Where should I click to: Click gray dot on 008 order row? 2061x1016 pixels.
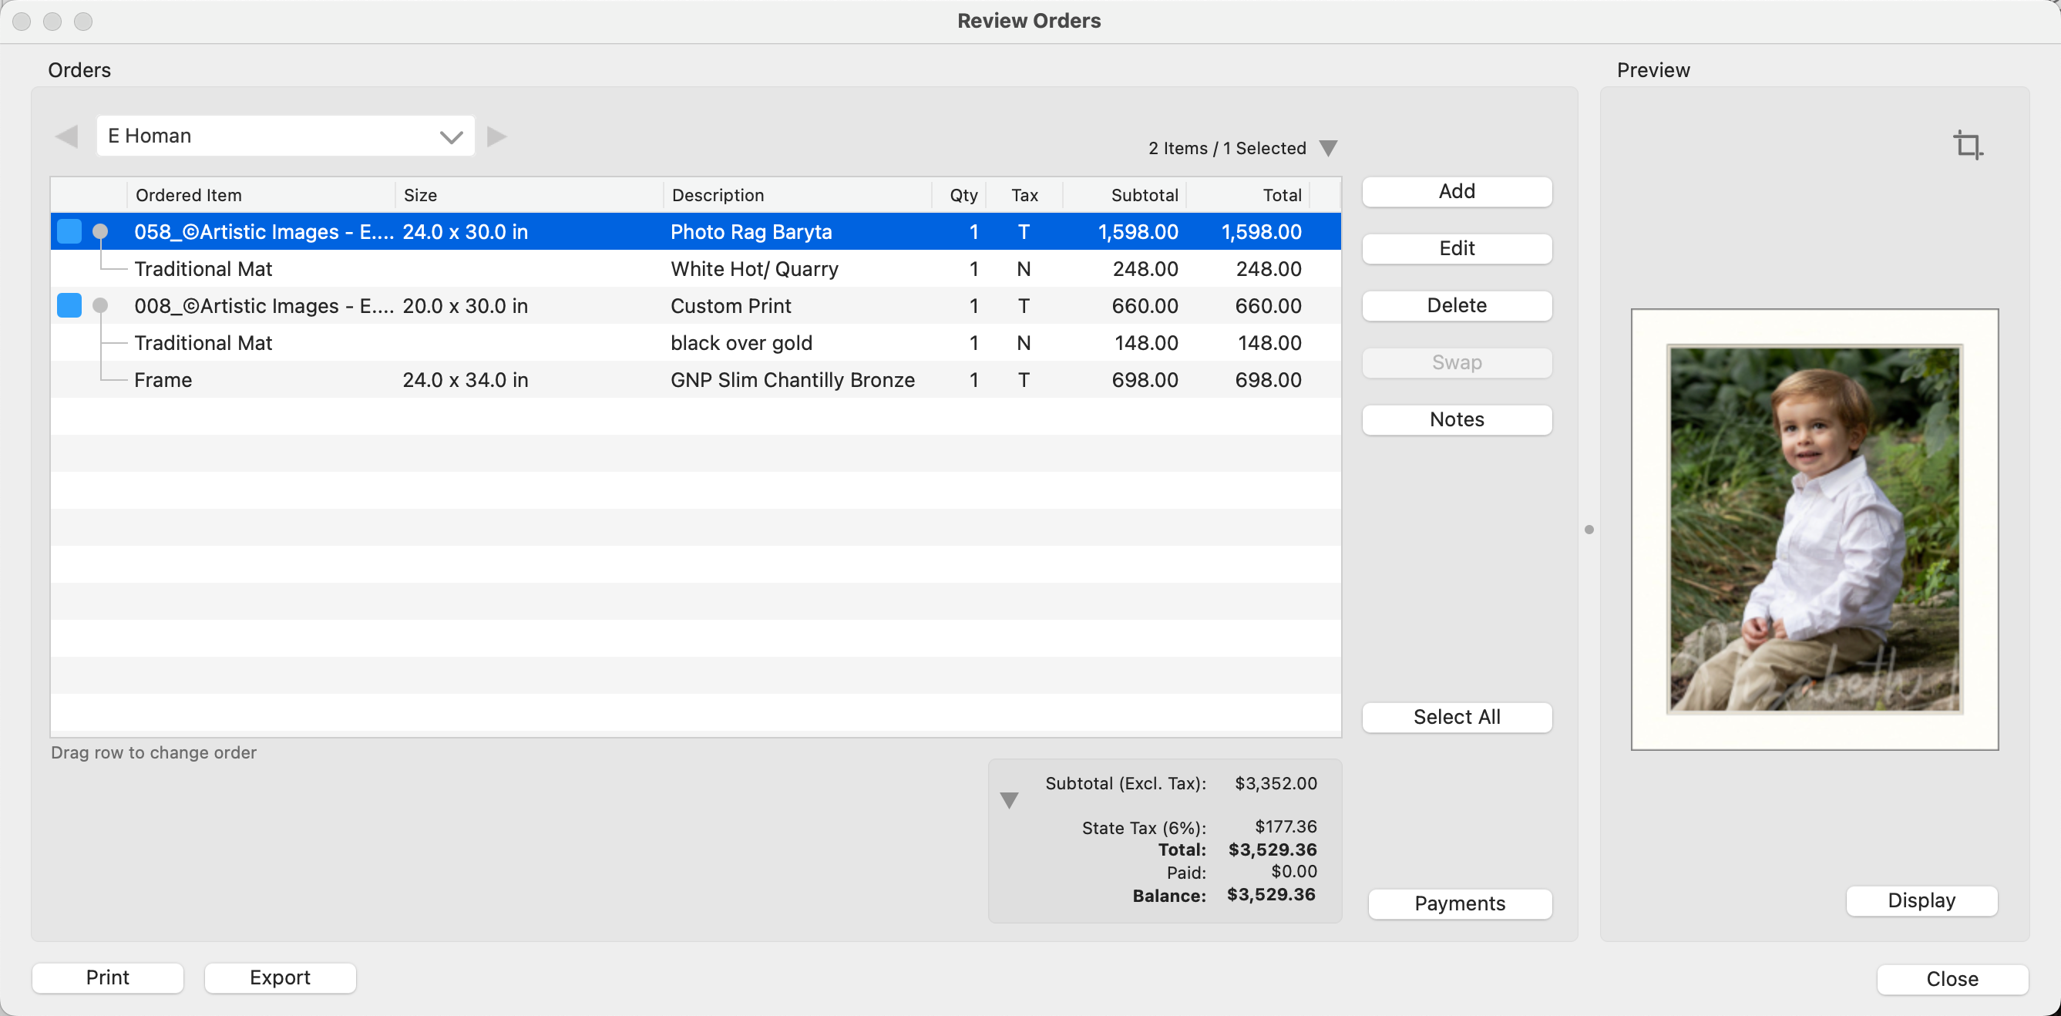click(x=100, y=305)
